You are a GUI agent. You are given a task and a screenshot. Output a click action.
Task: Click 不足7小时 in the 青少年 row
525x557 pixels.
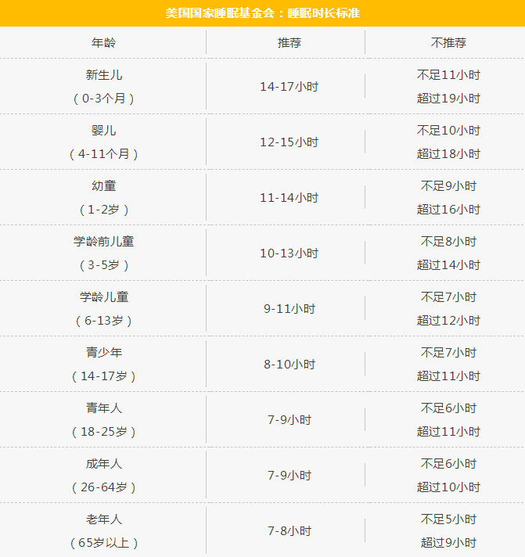448,352
